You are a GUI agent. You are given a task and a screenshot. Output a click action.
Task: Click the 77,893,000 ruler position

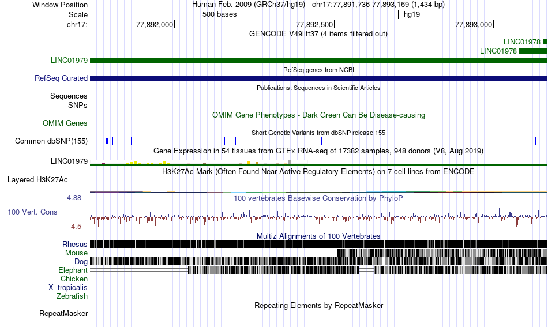click(474, 24)
